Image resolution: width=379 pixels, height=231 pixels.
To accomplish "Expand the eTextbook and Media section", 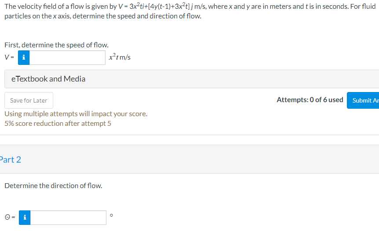I will 192,79.
